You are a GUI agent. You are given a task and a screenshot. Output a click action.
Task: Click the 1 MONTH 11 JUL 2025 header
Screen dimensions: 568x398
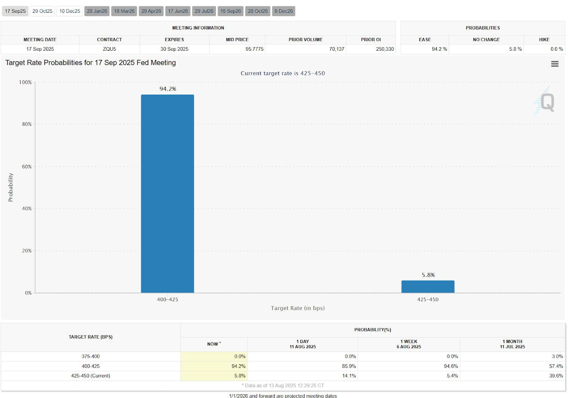pyautogui.click(x=512, y=344)
